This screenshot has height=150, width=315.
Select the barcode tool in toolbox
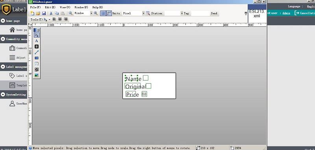pos(37,64)
